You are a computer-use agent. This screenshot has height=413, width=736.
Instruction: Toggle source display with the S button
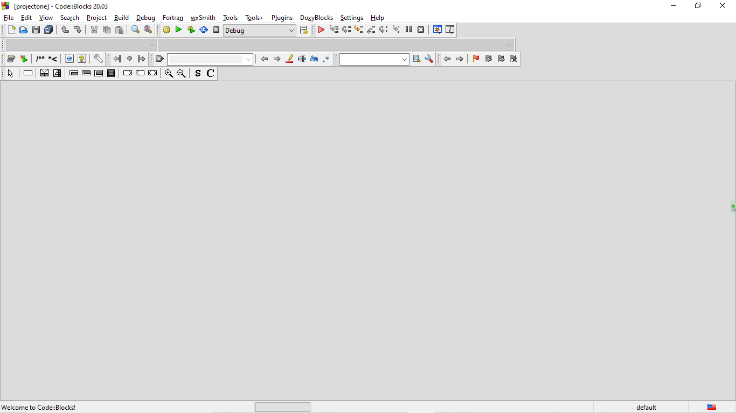click(198, 74)
